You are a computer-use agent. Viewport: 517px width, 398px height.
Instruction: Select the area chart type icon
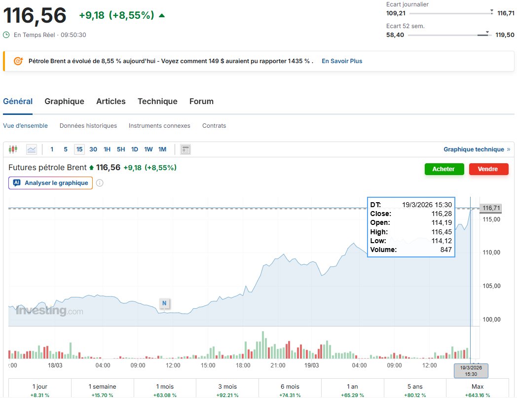click(32, 149)
